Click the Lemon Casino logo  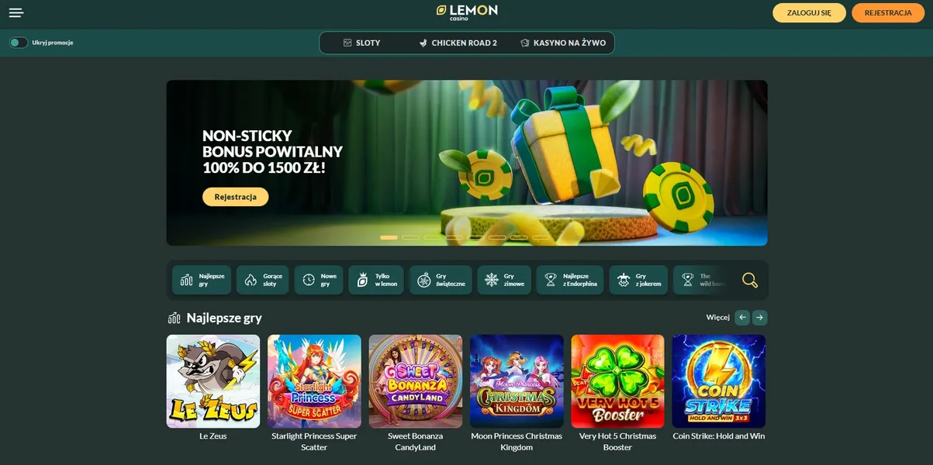(467, 12)
